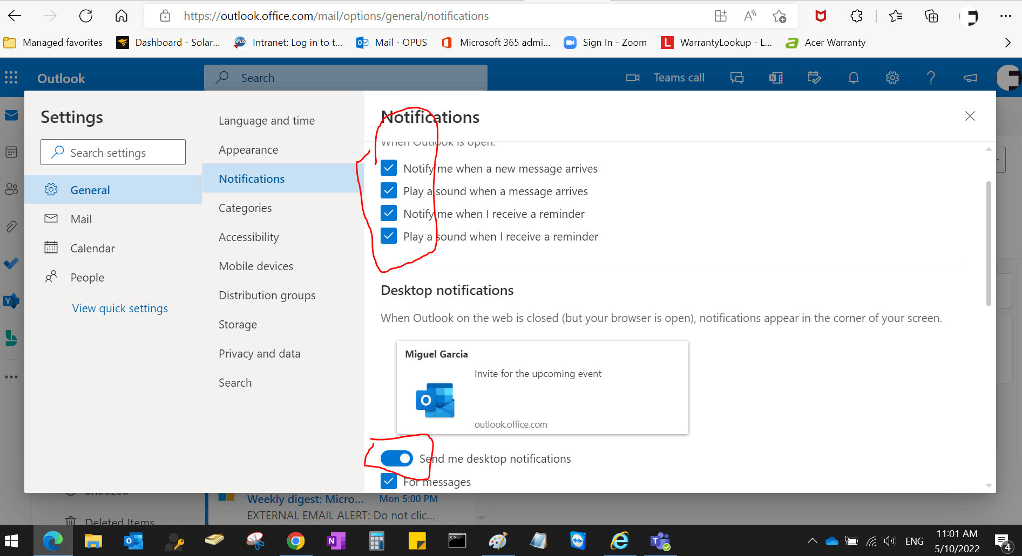1022x556 pixels.
Task: Open the OneNote feed icon in header
Action: pos(776,78)
